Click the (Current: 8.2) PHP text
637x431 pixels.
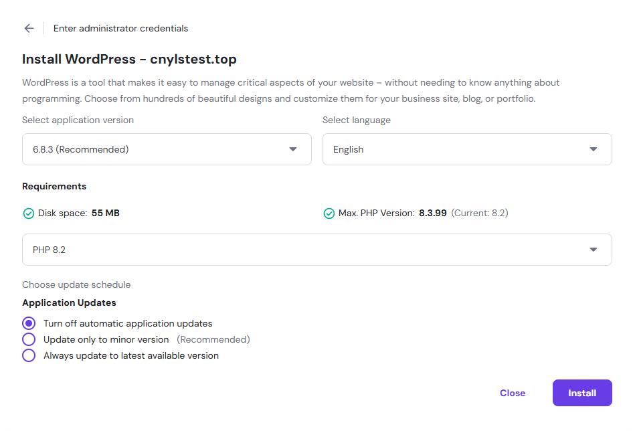pyautogui.click(x=479, y=213)
